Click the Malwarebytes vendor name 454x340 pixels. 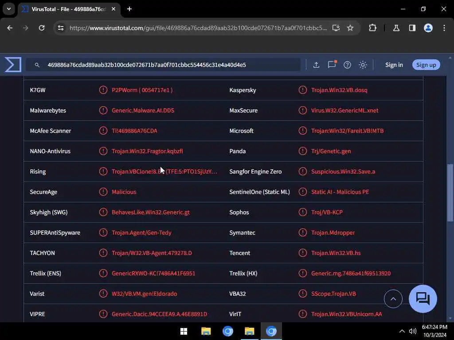click(48, 110)
